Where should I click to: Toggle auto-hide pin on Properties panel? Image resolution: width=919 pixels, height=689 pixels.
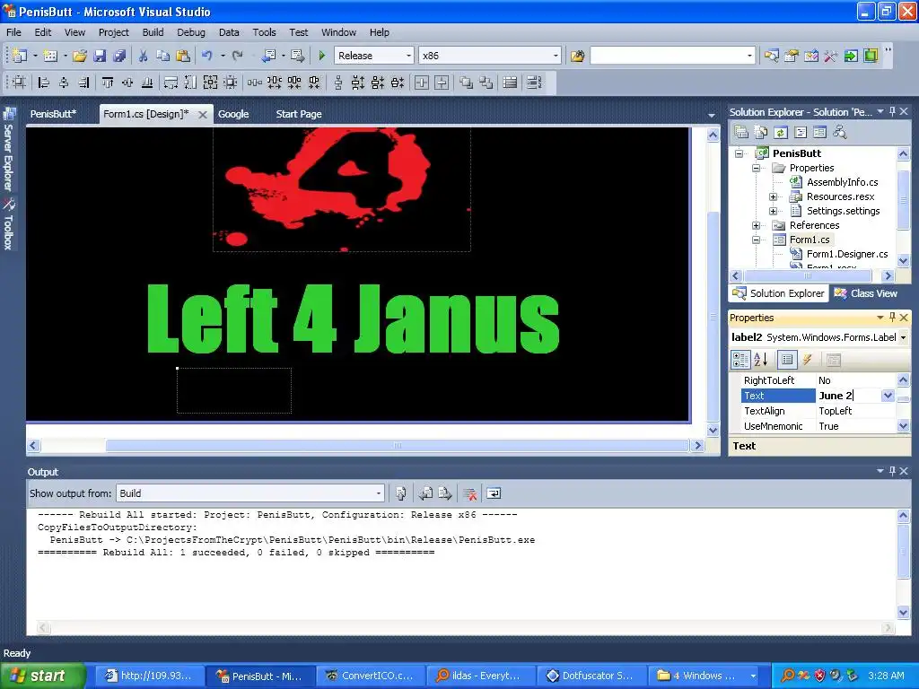(892, 317)
